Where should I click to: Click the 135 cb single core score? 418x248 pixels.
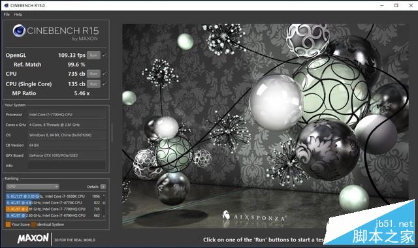(76, 84)
